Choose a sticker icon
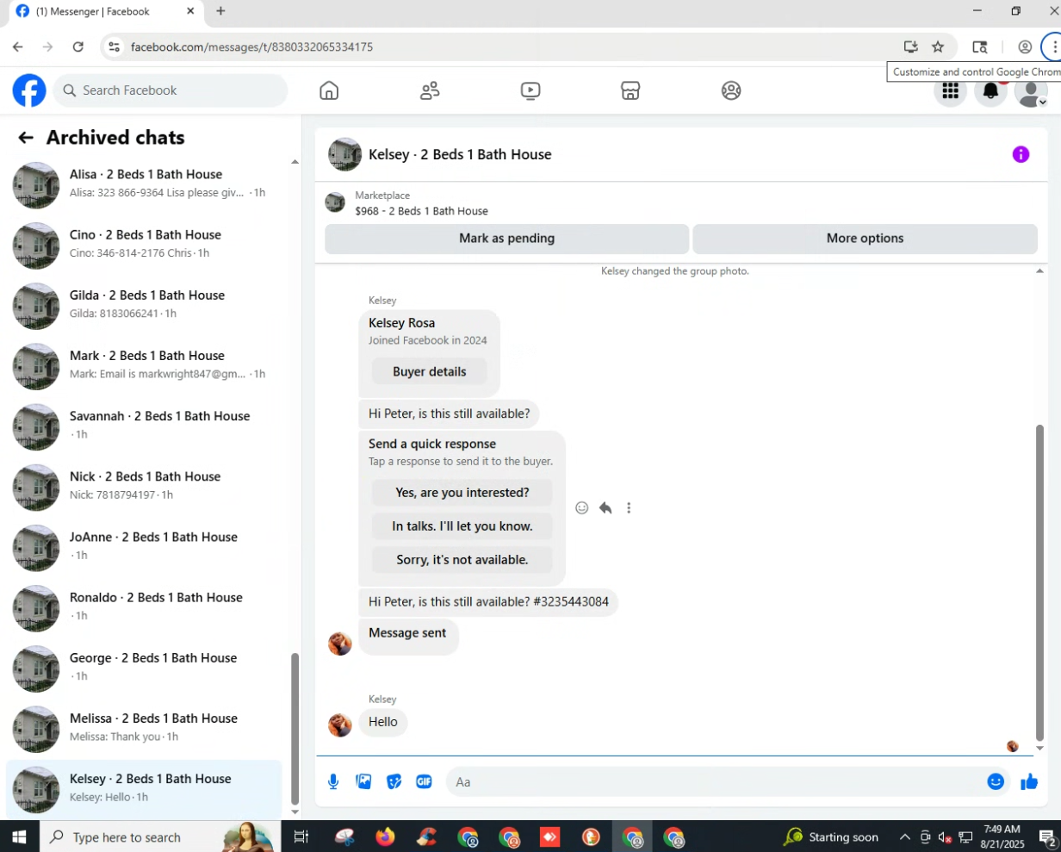This screenshot has width=1061, height=852. (394, 782)
